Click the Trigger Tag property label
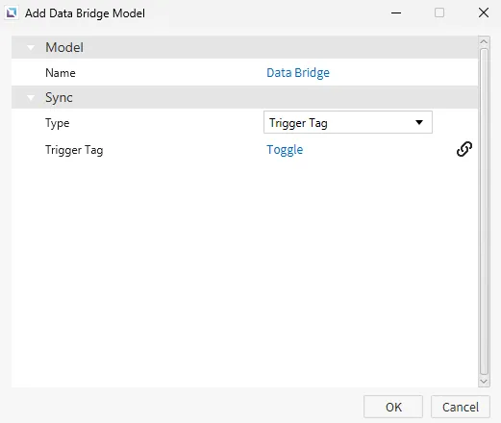 coord(74,150)
